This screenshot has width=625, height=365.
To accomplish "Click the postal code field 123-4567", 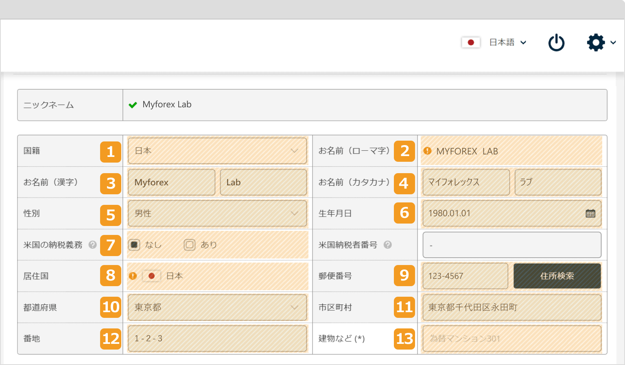I will tap(465, 276).
